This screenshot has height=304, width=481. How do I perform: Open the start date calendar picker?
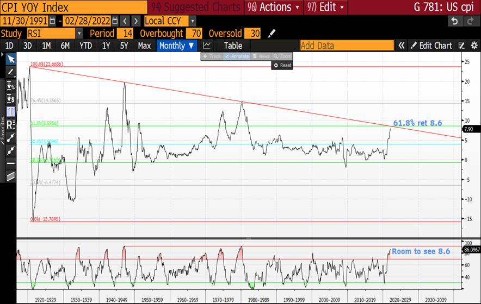point(52,21)
